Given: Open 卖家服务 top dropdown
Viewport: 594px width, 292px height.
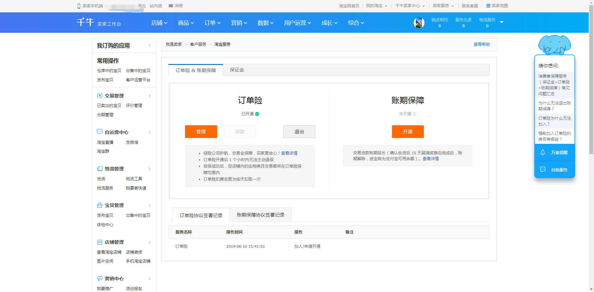Looking at the screenshot, I should [443, 6].
